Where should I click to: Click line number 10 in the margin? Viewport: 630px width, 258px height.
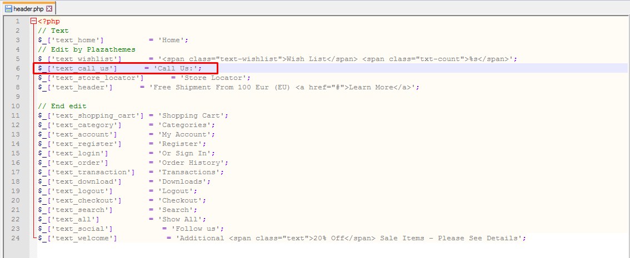pos(16,107)
